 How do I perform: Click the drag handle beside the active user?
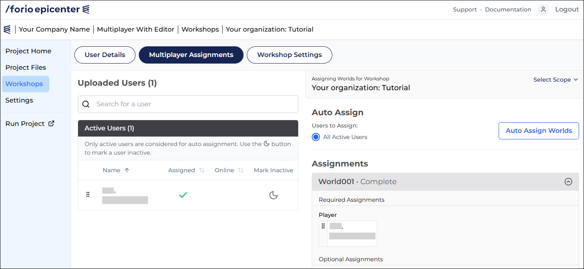point(88,195)
